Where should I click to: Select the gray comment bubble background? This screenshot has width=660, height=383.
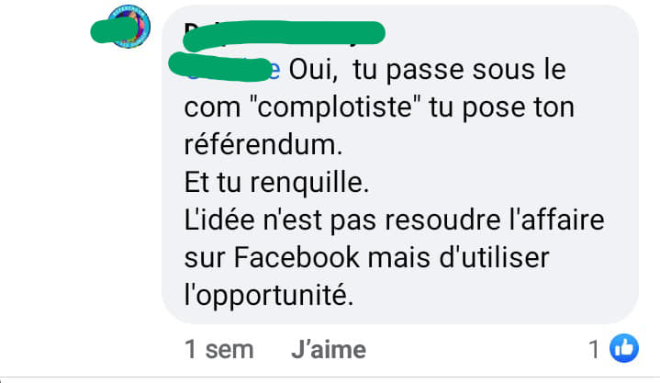[400, 164]
